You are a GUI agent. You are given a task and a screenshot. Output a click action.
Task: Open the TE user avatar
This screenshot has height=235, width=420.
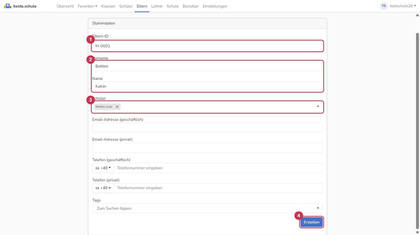(384, 6)
